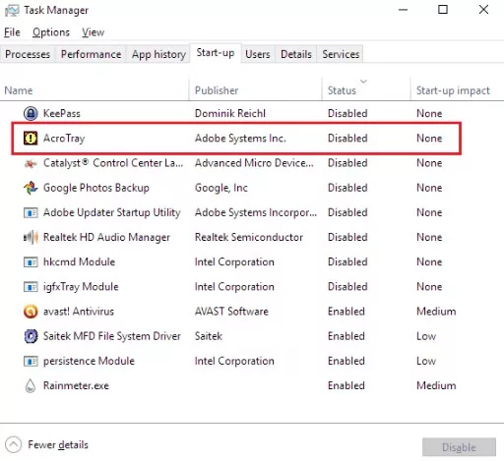Click Medium impact of avast! Antivirus
Image resolution: width=504 pixels, height=461 pixels.
[436, 312]
